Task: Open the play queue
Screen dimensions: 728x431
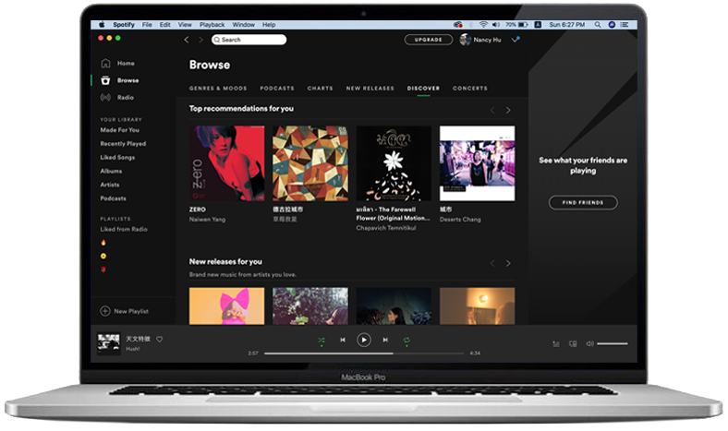Action: [556, 343]
